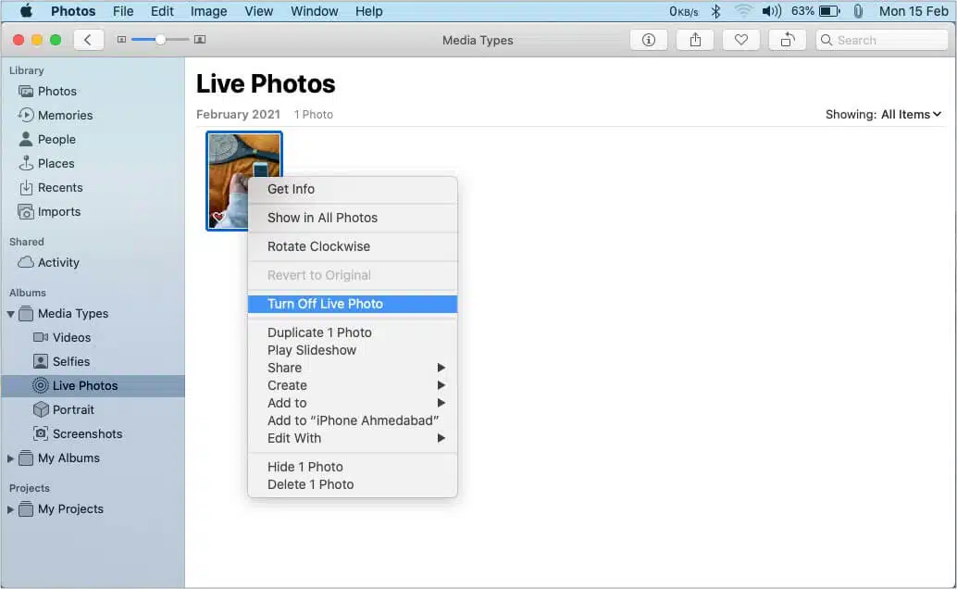Image resolution: width=957 pixels, height=589 pixels.
Task: Click the small thumbnail zoom-out icon
Action: coord(121,40)
